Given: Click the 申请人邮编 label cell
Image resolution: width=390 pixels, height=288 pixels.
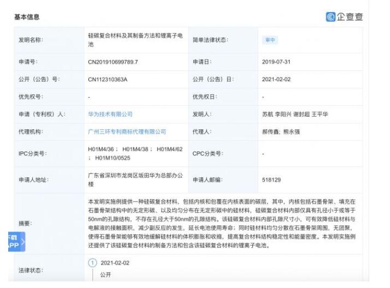Looking at the screenshot, I should (223, 180).
